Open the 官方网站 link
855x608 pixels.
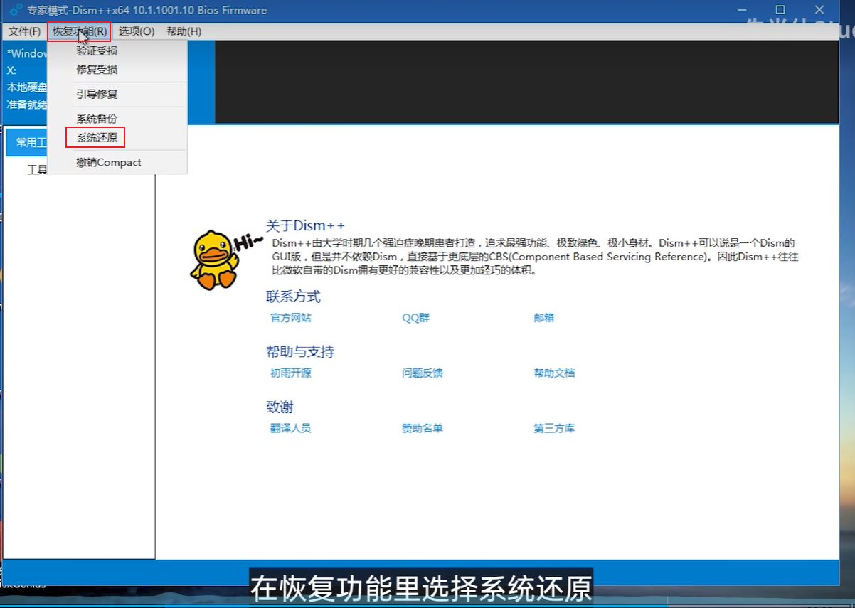coord(290,318)
